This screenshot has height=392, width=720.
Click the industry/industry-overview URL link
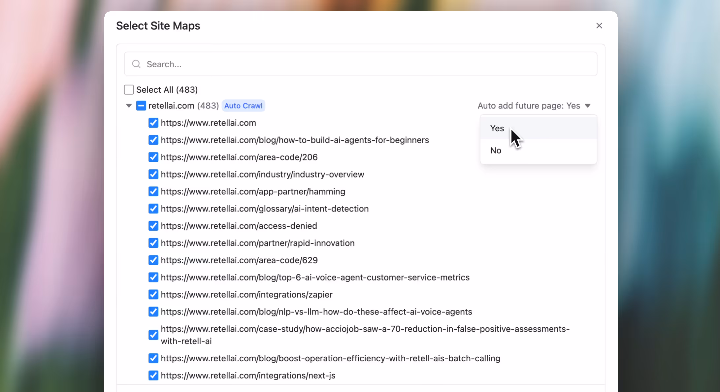[x=262, y=174]
